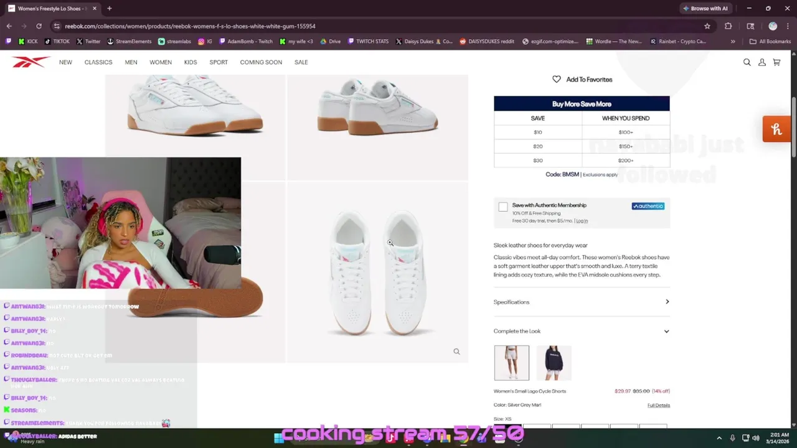Click the zoom magnifier on product image
Screen dimensions: 797x448
[x=456, y=352]
